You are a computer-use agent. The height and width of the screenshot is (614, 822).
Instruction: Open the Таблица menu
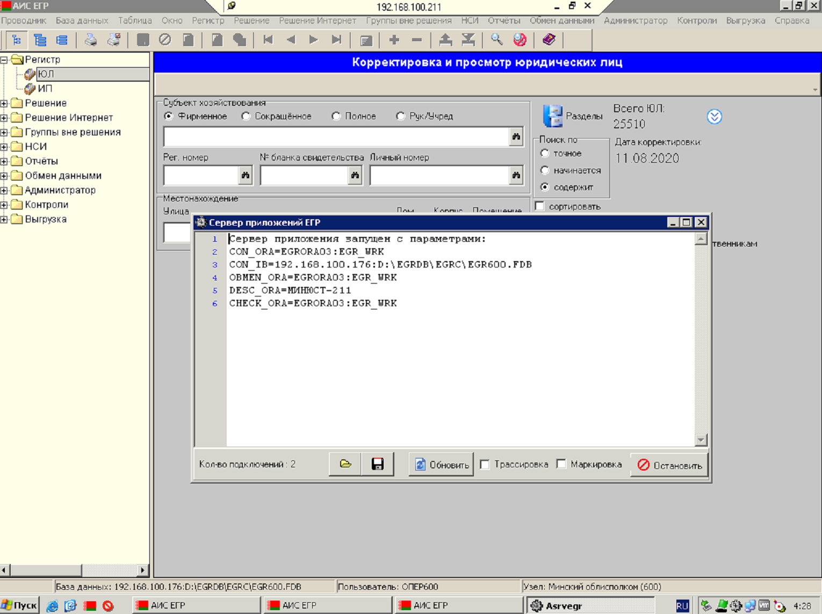[135, 20]
